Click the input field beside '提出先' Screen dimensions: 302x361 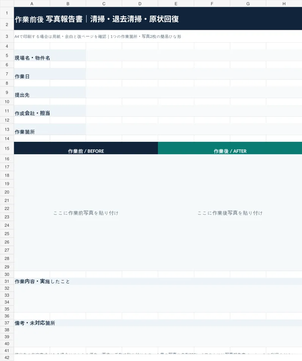tap(194, 92)
